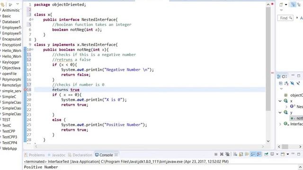The height and width of the screenshot is (170, 303).
Task: Click Open Console icon
Action: coord(283,154)
